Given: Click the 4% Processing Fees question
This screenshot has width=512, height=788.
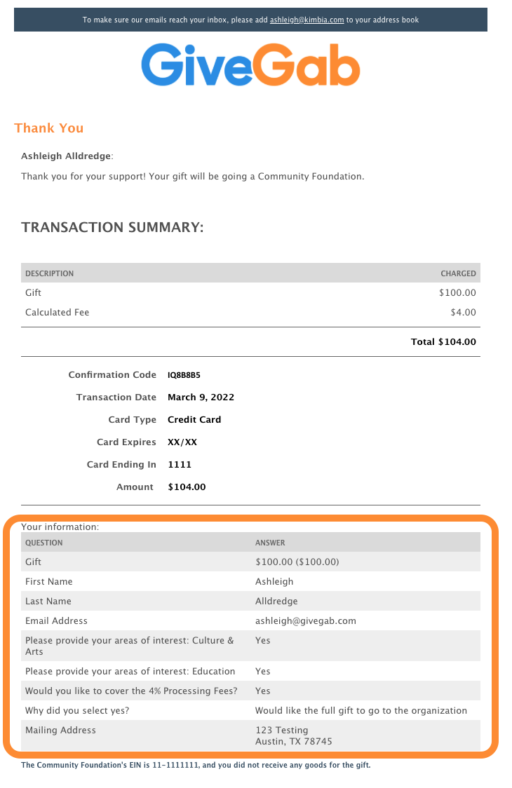Looking at the screenshot, I should click(x=131, y=691).
